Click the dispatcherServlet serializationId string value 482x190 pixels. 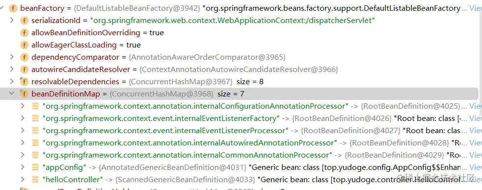click(233, 21)
